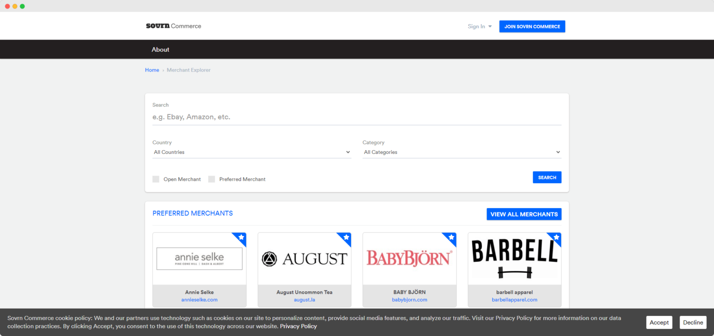The height and width of the screenshot is (336, 714).
Task: Open the Annie Selke merchant logo
Action: (x=199, y=258)
